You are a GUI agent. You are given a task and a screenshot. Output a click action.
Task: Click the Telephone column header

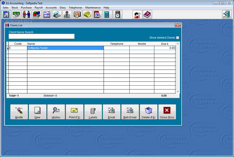[x=117, y=44]
